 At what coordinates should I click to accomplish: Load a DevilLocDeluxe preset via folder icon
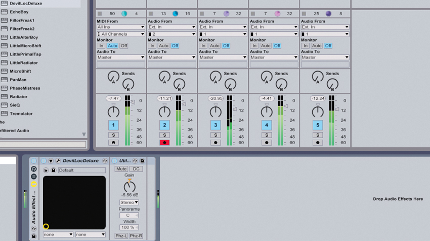(46, 170)
